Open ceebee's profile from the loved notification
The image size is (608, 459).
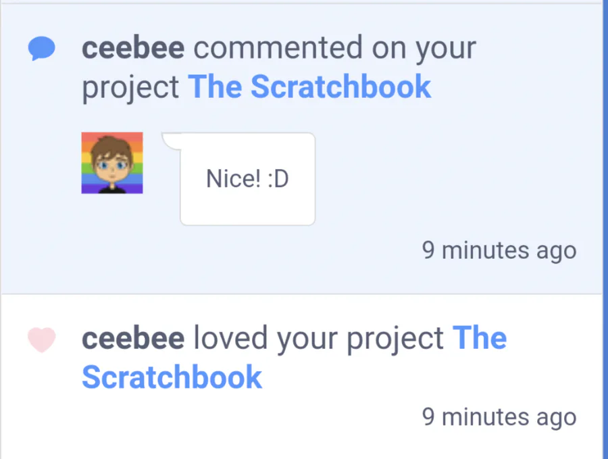pos(133,338)
